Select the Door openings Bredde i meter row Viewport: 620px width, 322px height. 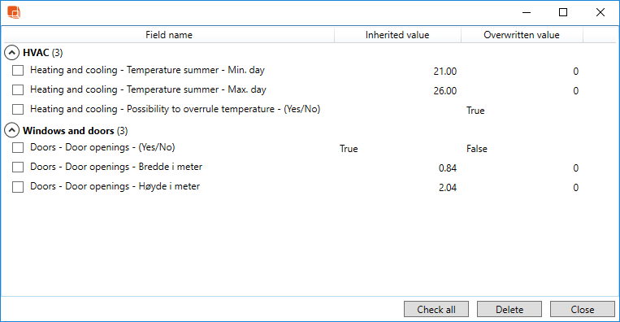pyautogui.click(x=310, y=167)
